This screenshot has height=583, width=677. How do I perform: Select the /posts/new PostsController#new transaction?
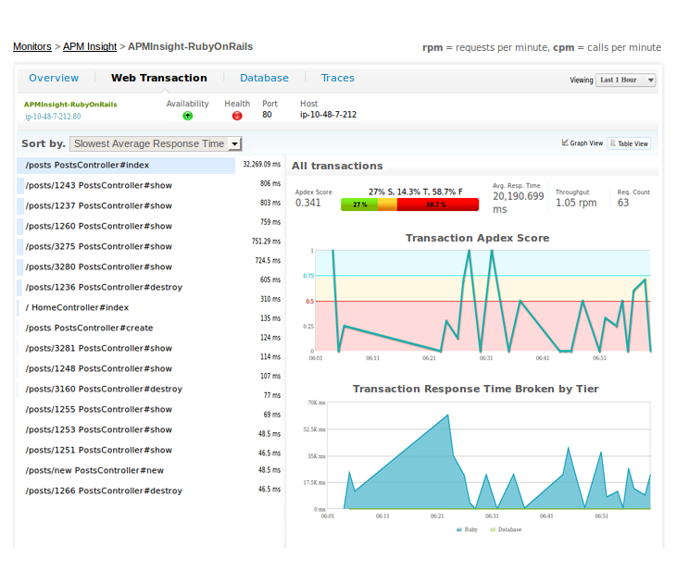pyautogui.click(x=94, y=470)
